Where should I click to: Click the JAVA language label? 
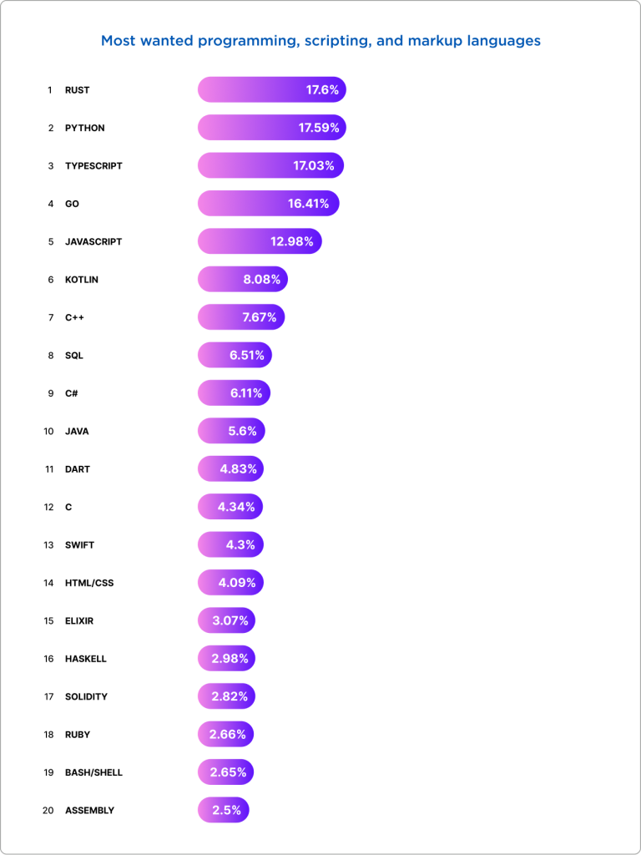77,432
